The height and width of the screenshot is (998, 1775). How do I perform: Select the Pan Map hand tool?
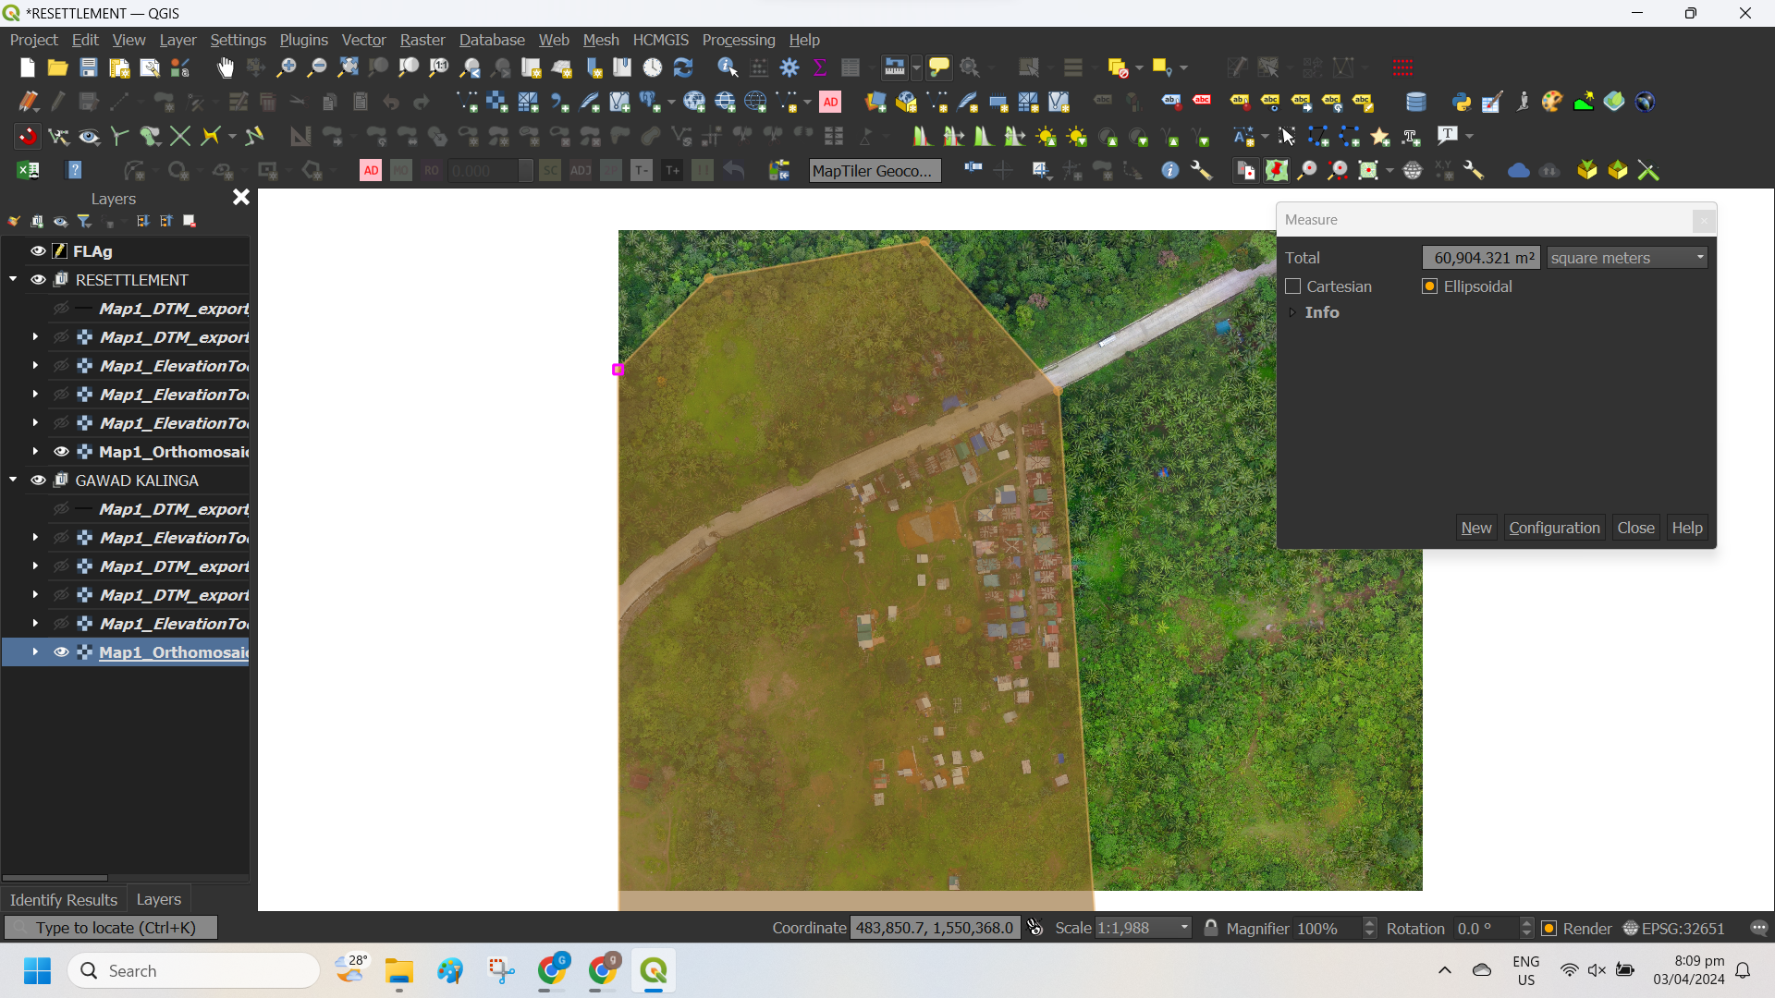226,67
